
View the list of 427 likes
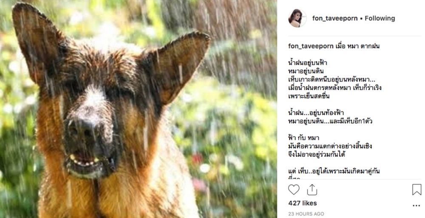(x=303, y=203)
